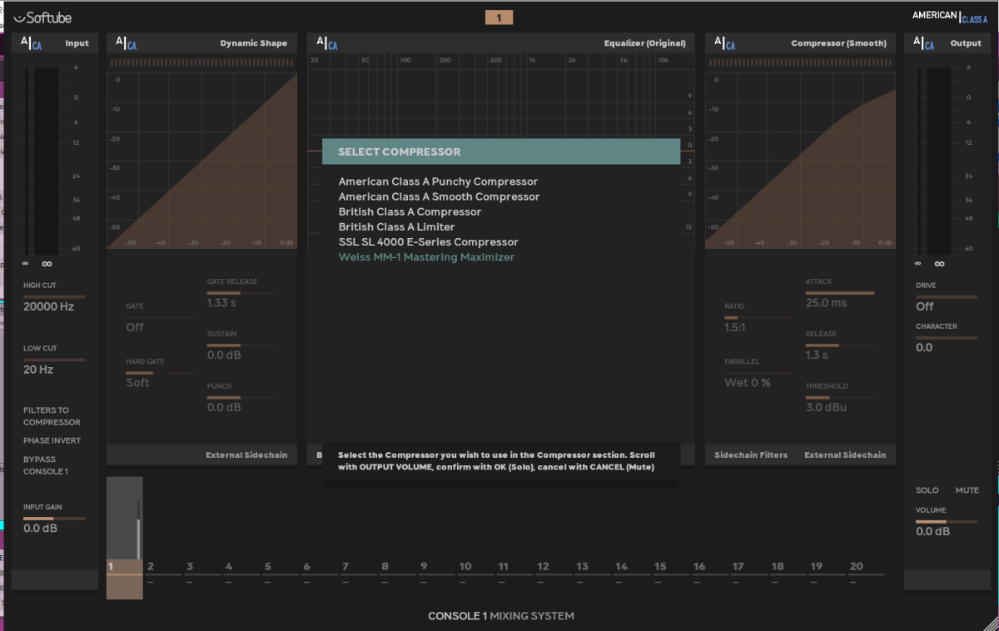Click the Input Gain slider
The height and width of the screenshot is (631, 999).
pos(54,519)
